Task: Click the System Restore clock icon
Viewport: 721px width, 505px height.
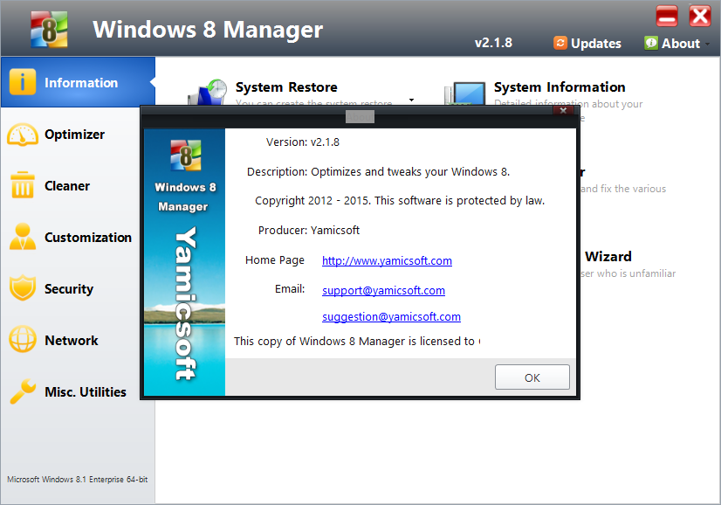Action: [208, 92]
